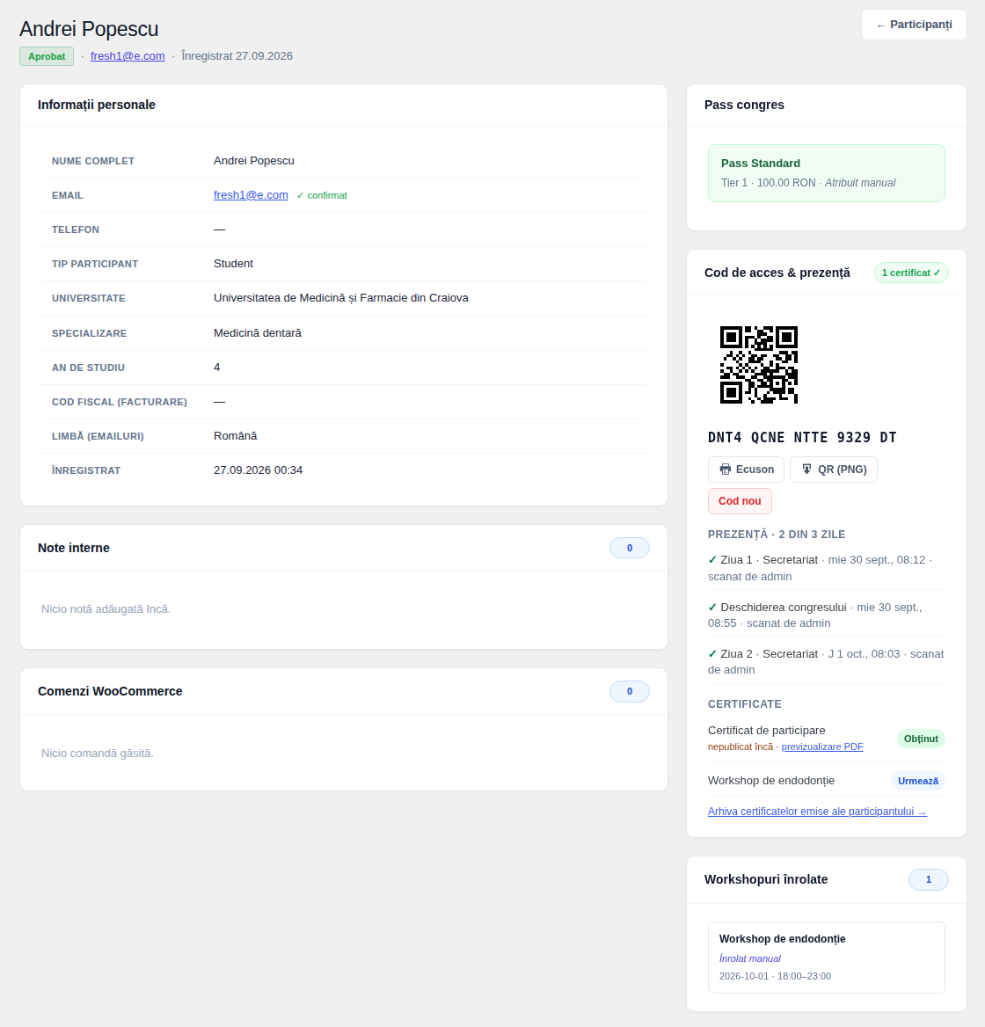Click PREZENȚĂ · 2 DIN 3 ZILE heading
The height and width of the screenshot is (1027, 985).
[777, 535]
